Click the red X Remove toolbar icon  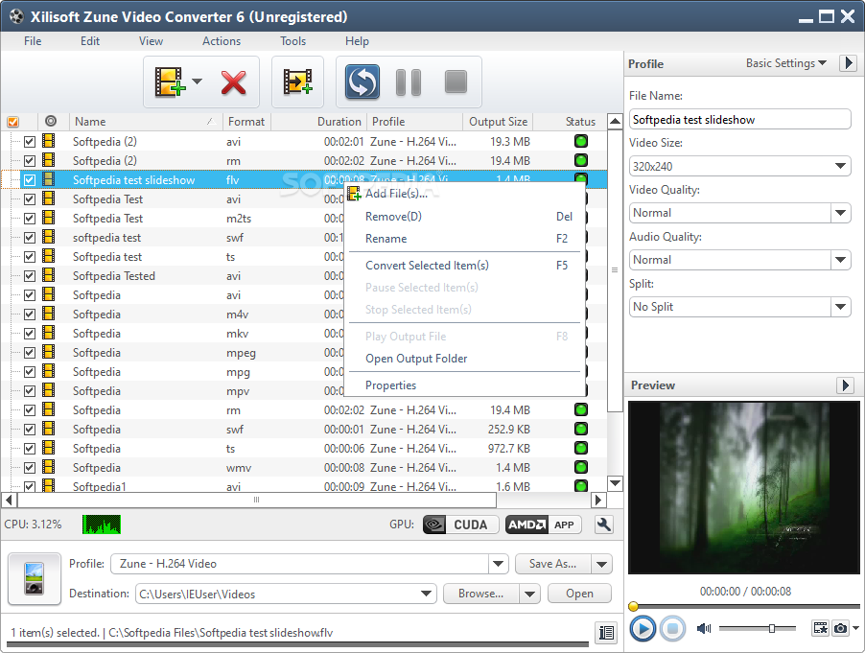click(233, 82)
